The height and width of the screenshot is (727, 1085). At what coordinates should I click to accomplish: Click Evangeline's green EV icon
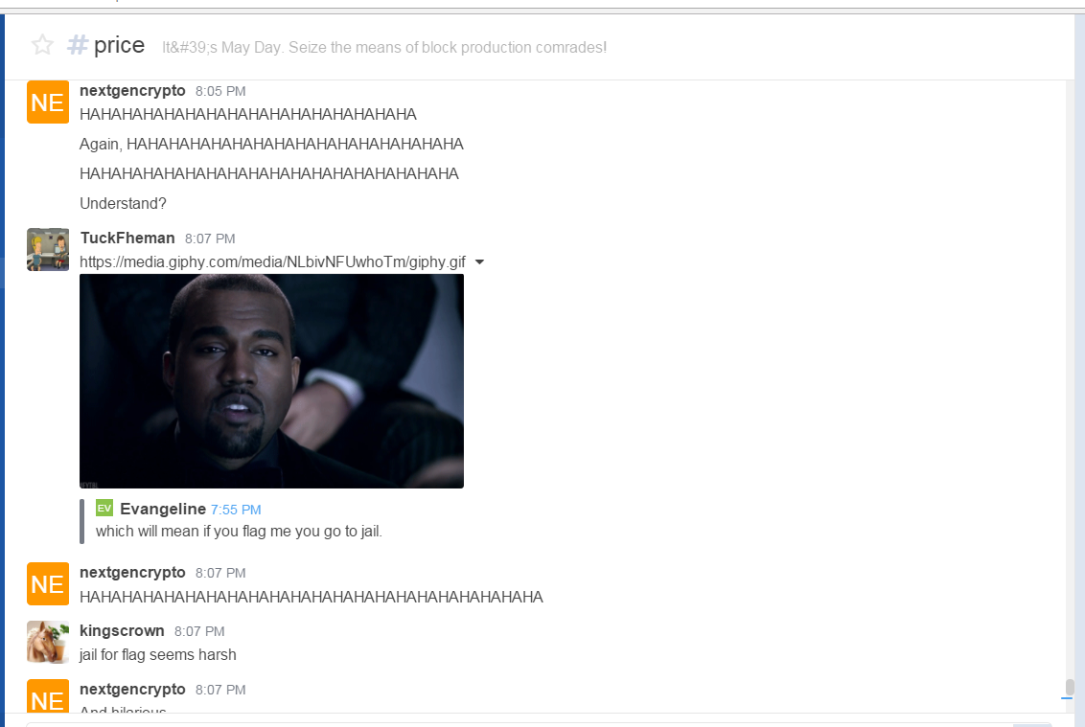(x=104, y=509)
